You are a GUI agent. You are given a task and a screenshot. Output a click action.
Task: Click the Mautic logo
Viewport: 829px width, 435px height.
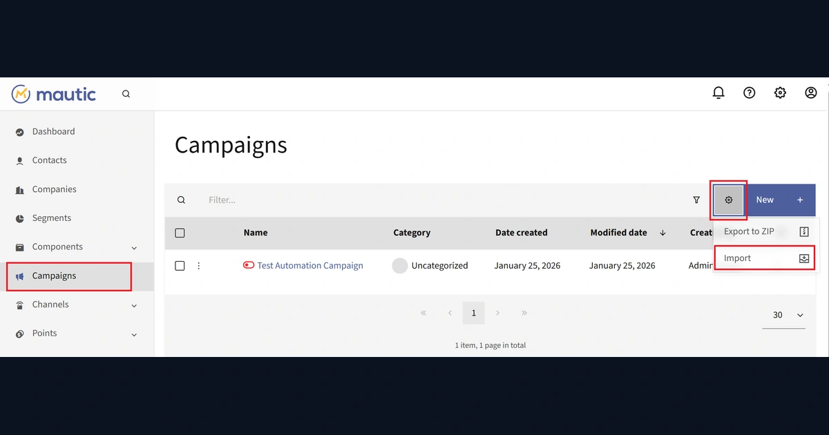54,94
